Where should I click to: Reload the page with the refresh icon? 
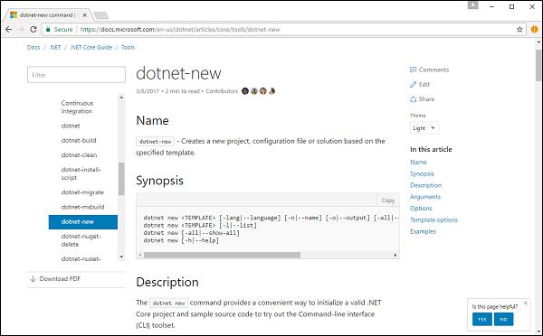pyautogui.click(x=33, y=30)
